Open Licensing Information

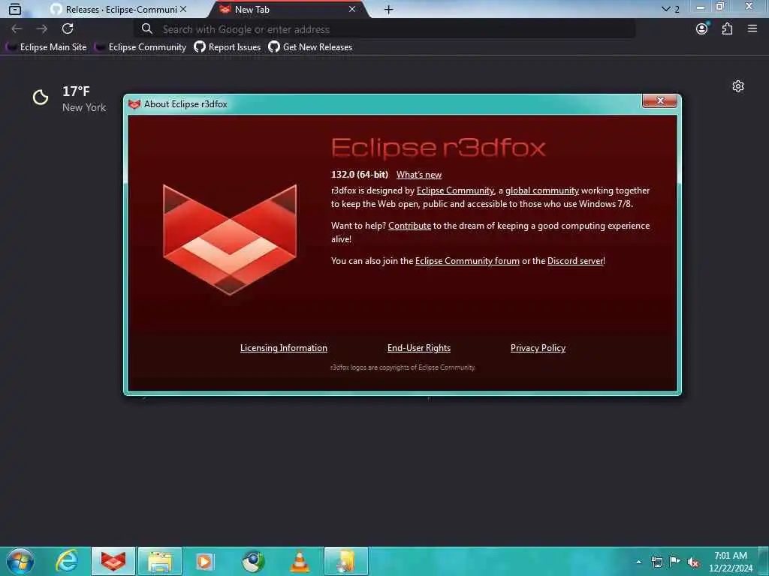coord(283,348)
